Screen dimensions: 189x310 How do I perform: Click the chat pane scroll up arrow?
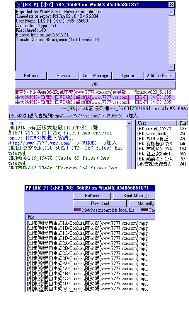point(129,123)
